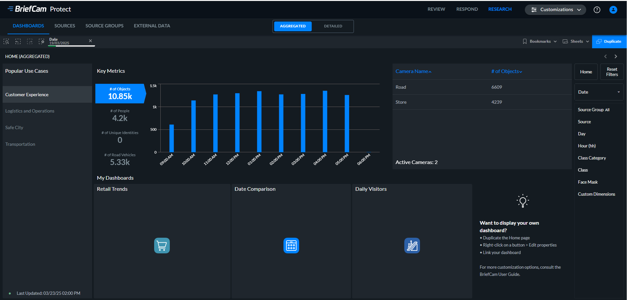
Task: Open the Bookmarks dropdown
Action: (x=540, y=41)
